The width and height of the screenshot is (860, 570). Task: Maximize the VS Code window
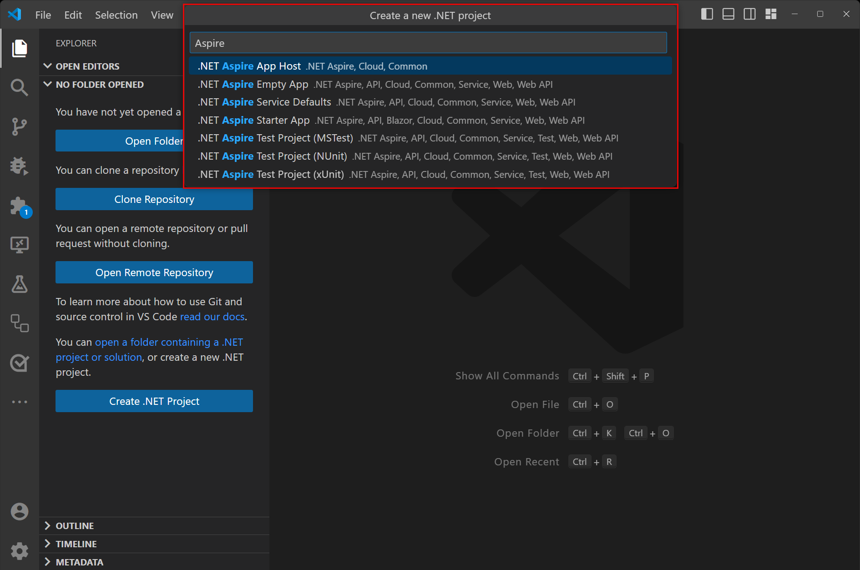click(820, 14)
